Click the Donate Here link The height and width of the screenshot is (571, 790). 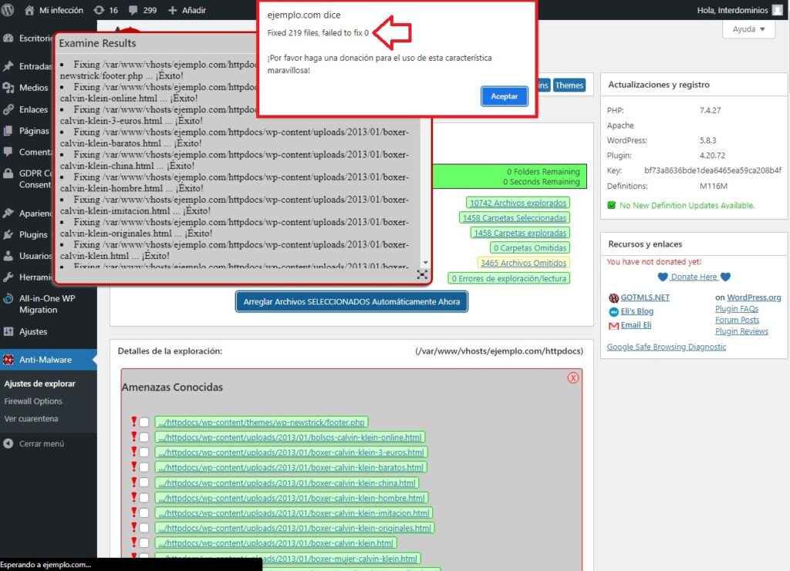pos(694,277)
